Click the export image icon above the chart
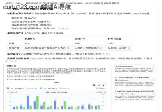This screenshot has height=112, width=162. click(x=101, y=88)
